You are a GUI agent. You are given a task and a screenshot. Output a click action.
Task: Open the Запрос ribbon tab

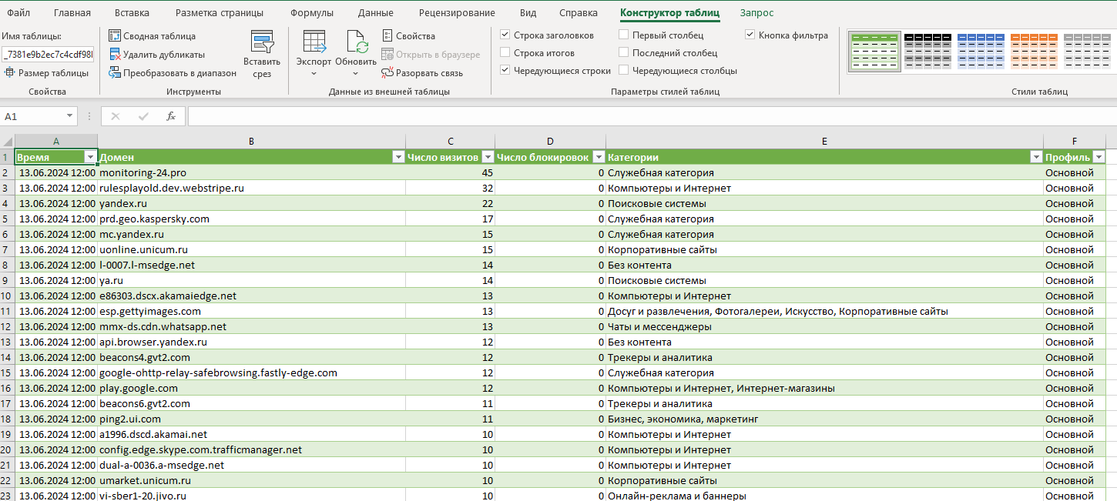point(756,13)
